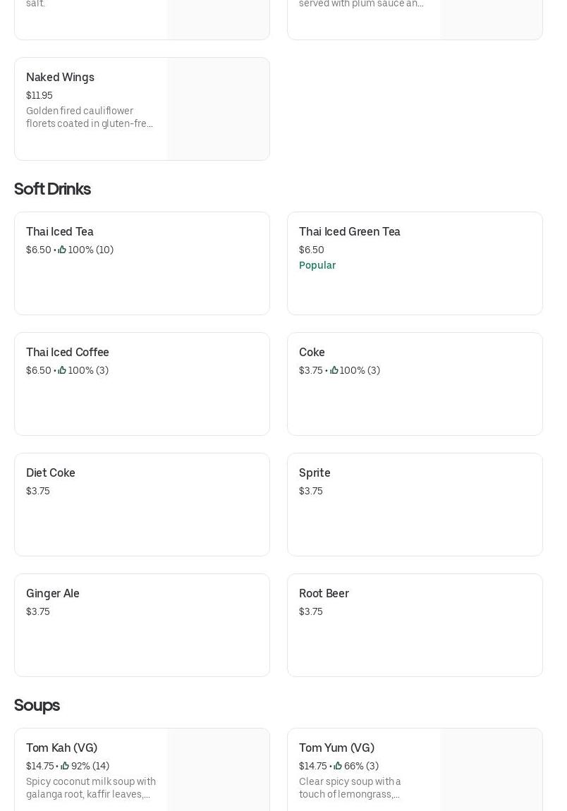This screenshot has width=567, height=811.
Task: Click thumbs-up icon on Tom Kah (VG)
Action: 65,766
